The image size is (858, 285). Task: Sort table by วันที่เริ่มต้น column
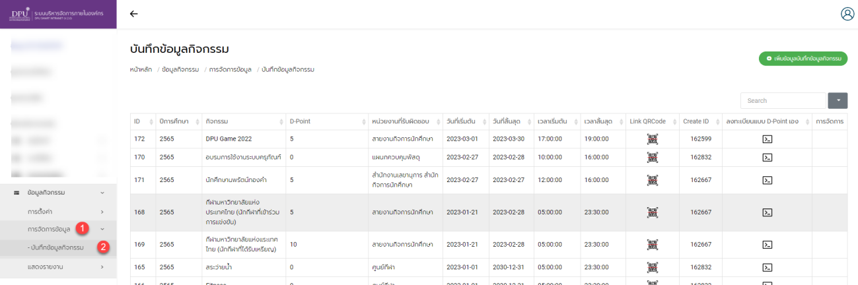click(465, 121)
